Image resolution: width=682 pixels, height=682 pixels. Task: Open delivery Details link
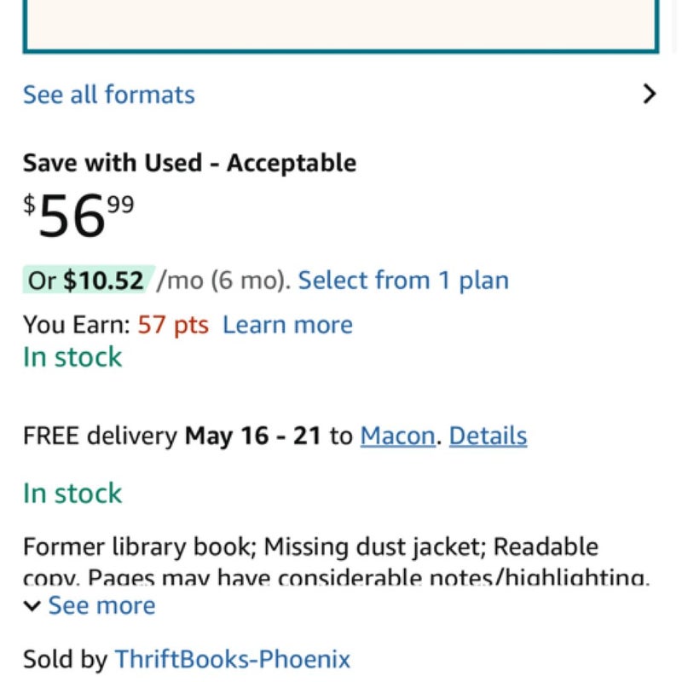tap(488, 436)
